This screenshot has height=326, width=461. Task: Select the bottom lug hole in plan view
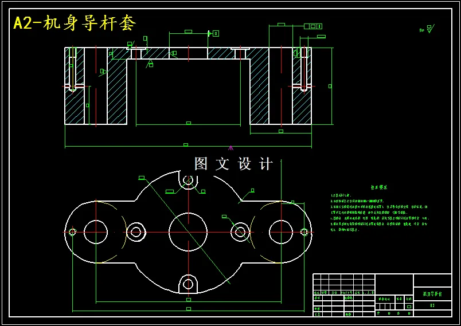(188, 284)
